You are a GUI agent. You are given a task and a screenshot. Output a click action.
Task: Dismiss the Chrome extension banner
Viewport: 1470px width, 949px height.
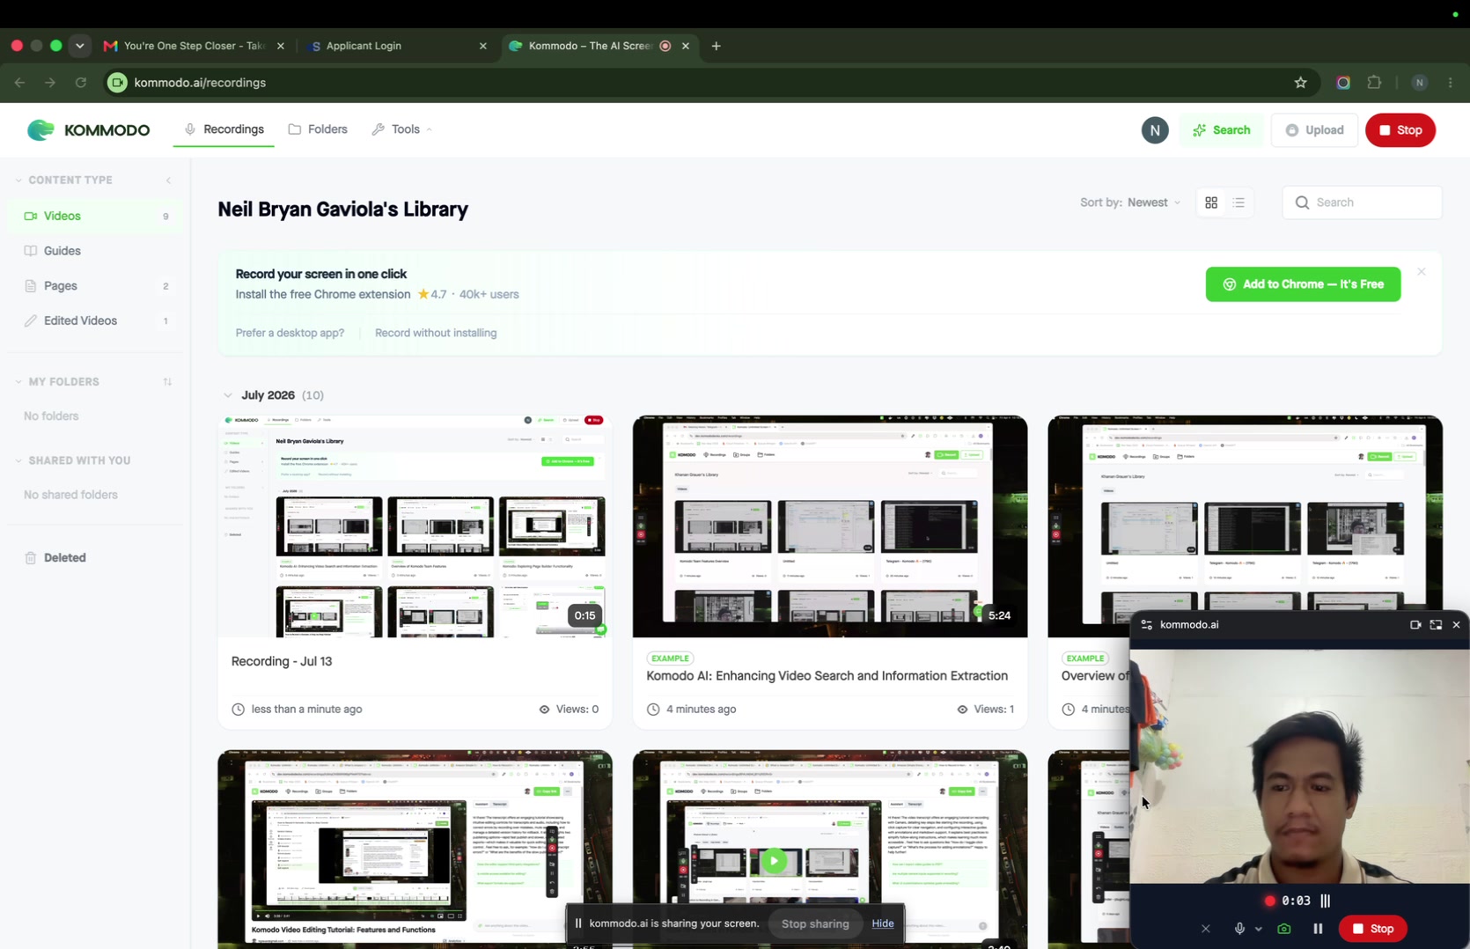coord(1421,272)
